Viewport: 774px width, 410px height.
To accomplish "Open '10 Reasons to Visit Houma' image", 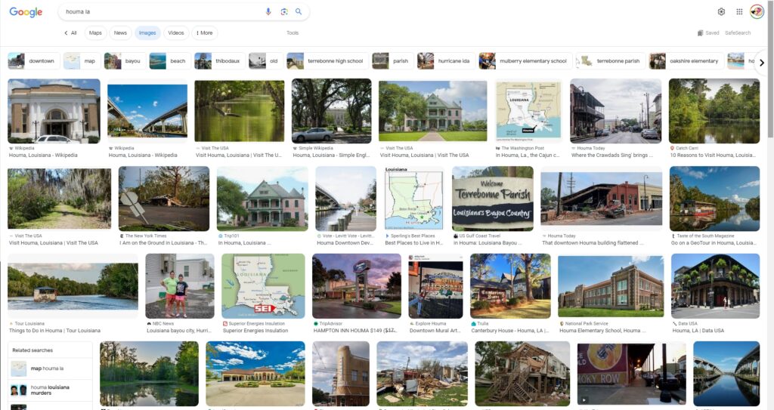I will 714,111.
